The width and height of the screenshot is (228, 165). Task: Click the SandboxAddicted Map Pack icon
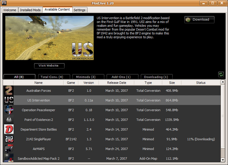8,158
